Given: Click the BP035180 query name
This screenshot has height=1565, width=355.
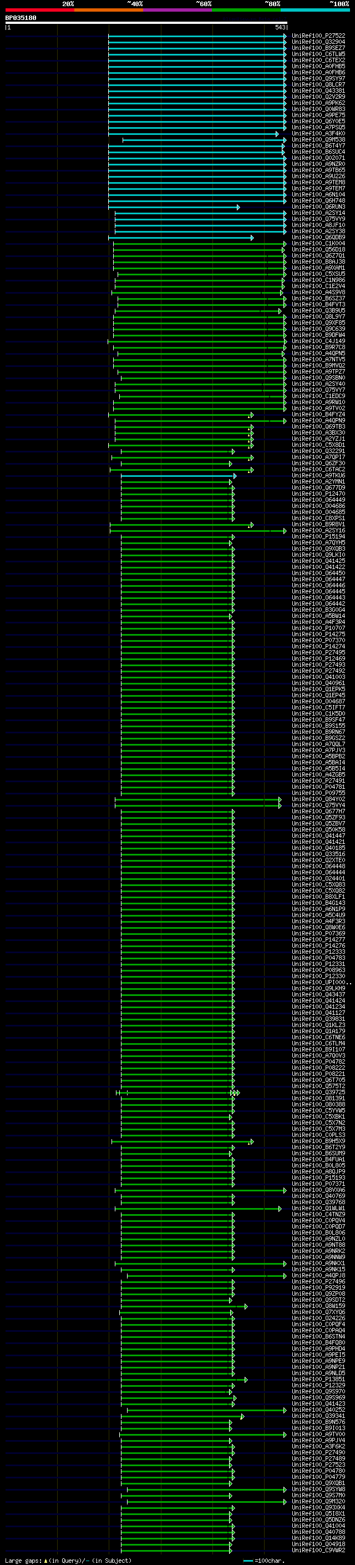Looking at the screenshot, I should tap(21, 18).
